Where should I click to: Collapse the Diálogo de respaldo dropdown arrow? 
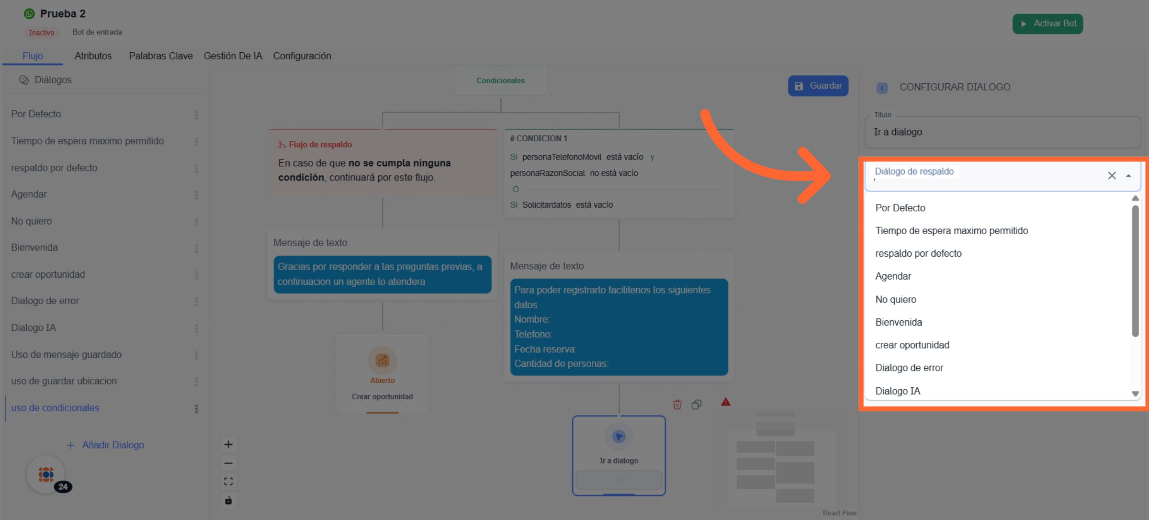(1128, 176)
